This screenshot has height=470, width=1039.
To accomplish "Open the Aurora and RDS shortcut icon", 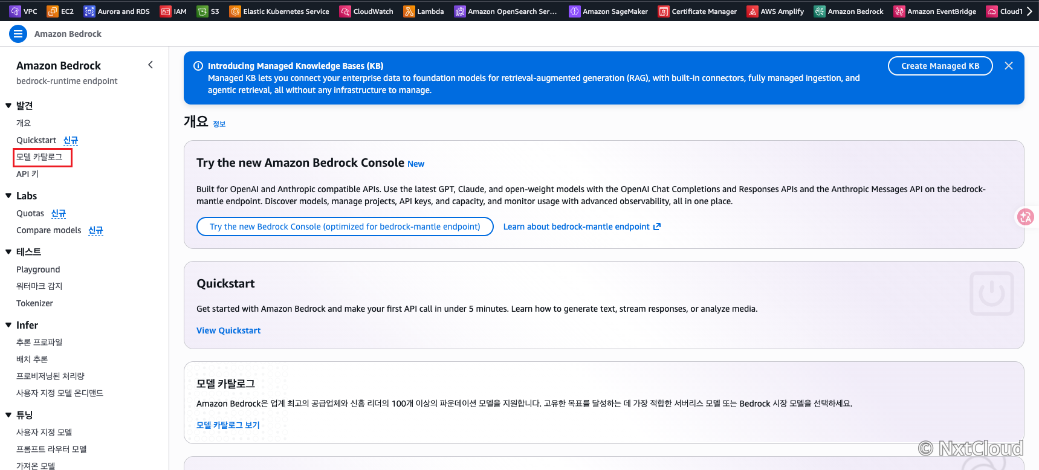I will 89,11.
